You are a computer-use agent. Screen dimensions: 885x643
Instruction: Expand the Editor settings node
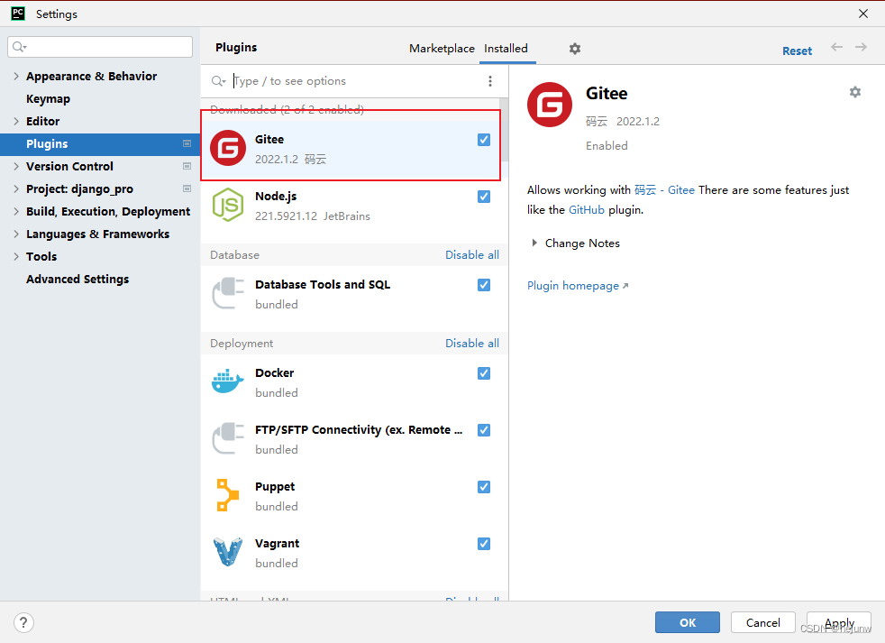tap(16, 122)
